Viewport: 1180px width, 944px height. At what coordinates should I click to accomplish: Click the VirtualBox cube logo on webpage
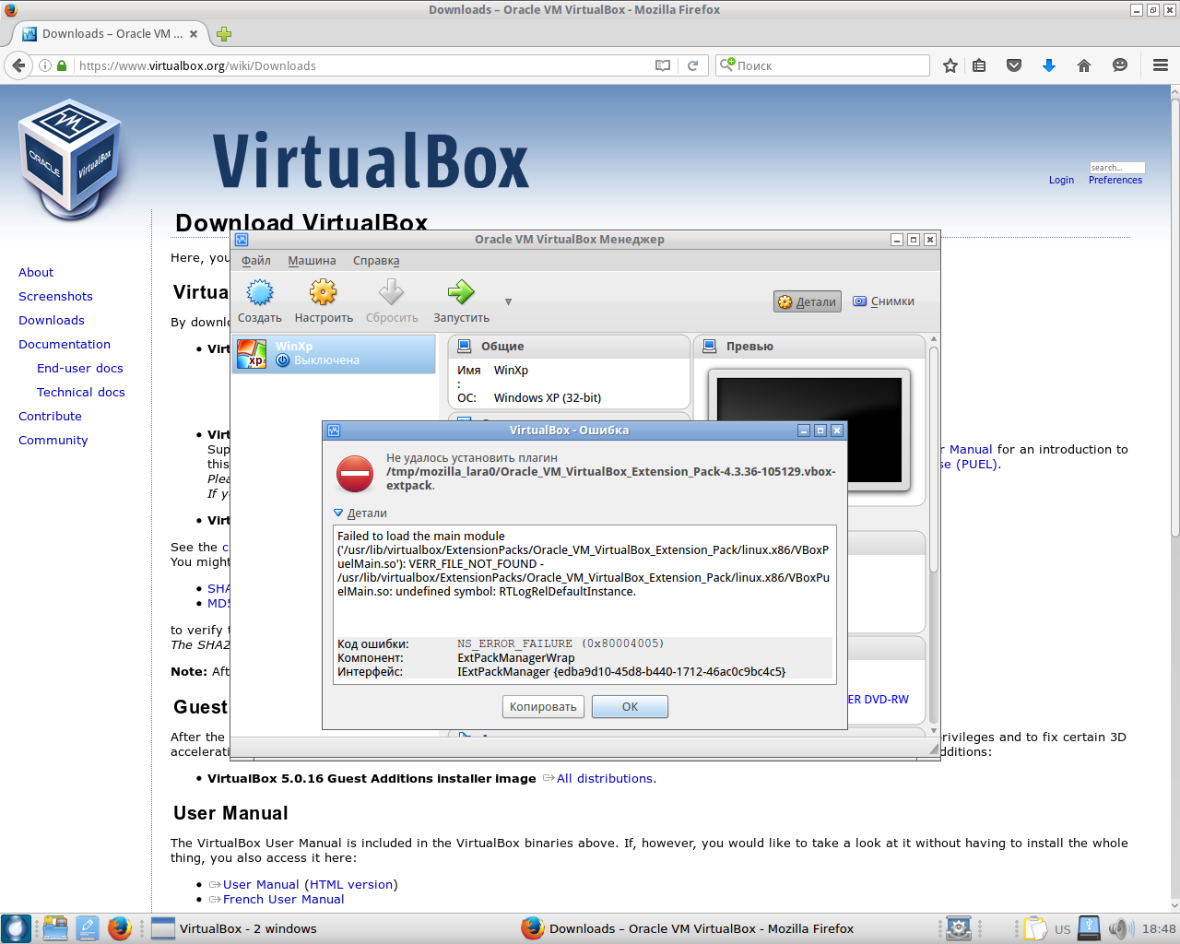click(70, 159)
